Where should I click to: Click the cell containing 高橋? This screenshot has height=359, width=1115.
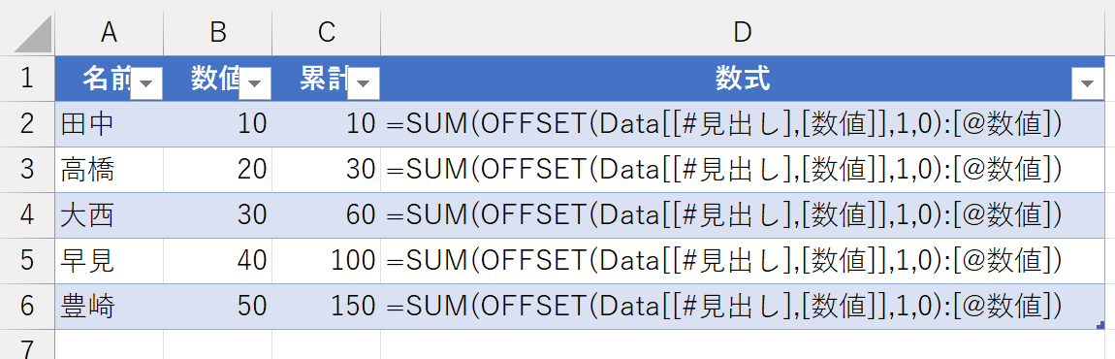[109, 170]
